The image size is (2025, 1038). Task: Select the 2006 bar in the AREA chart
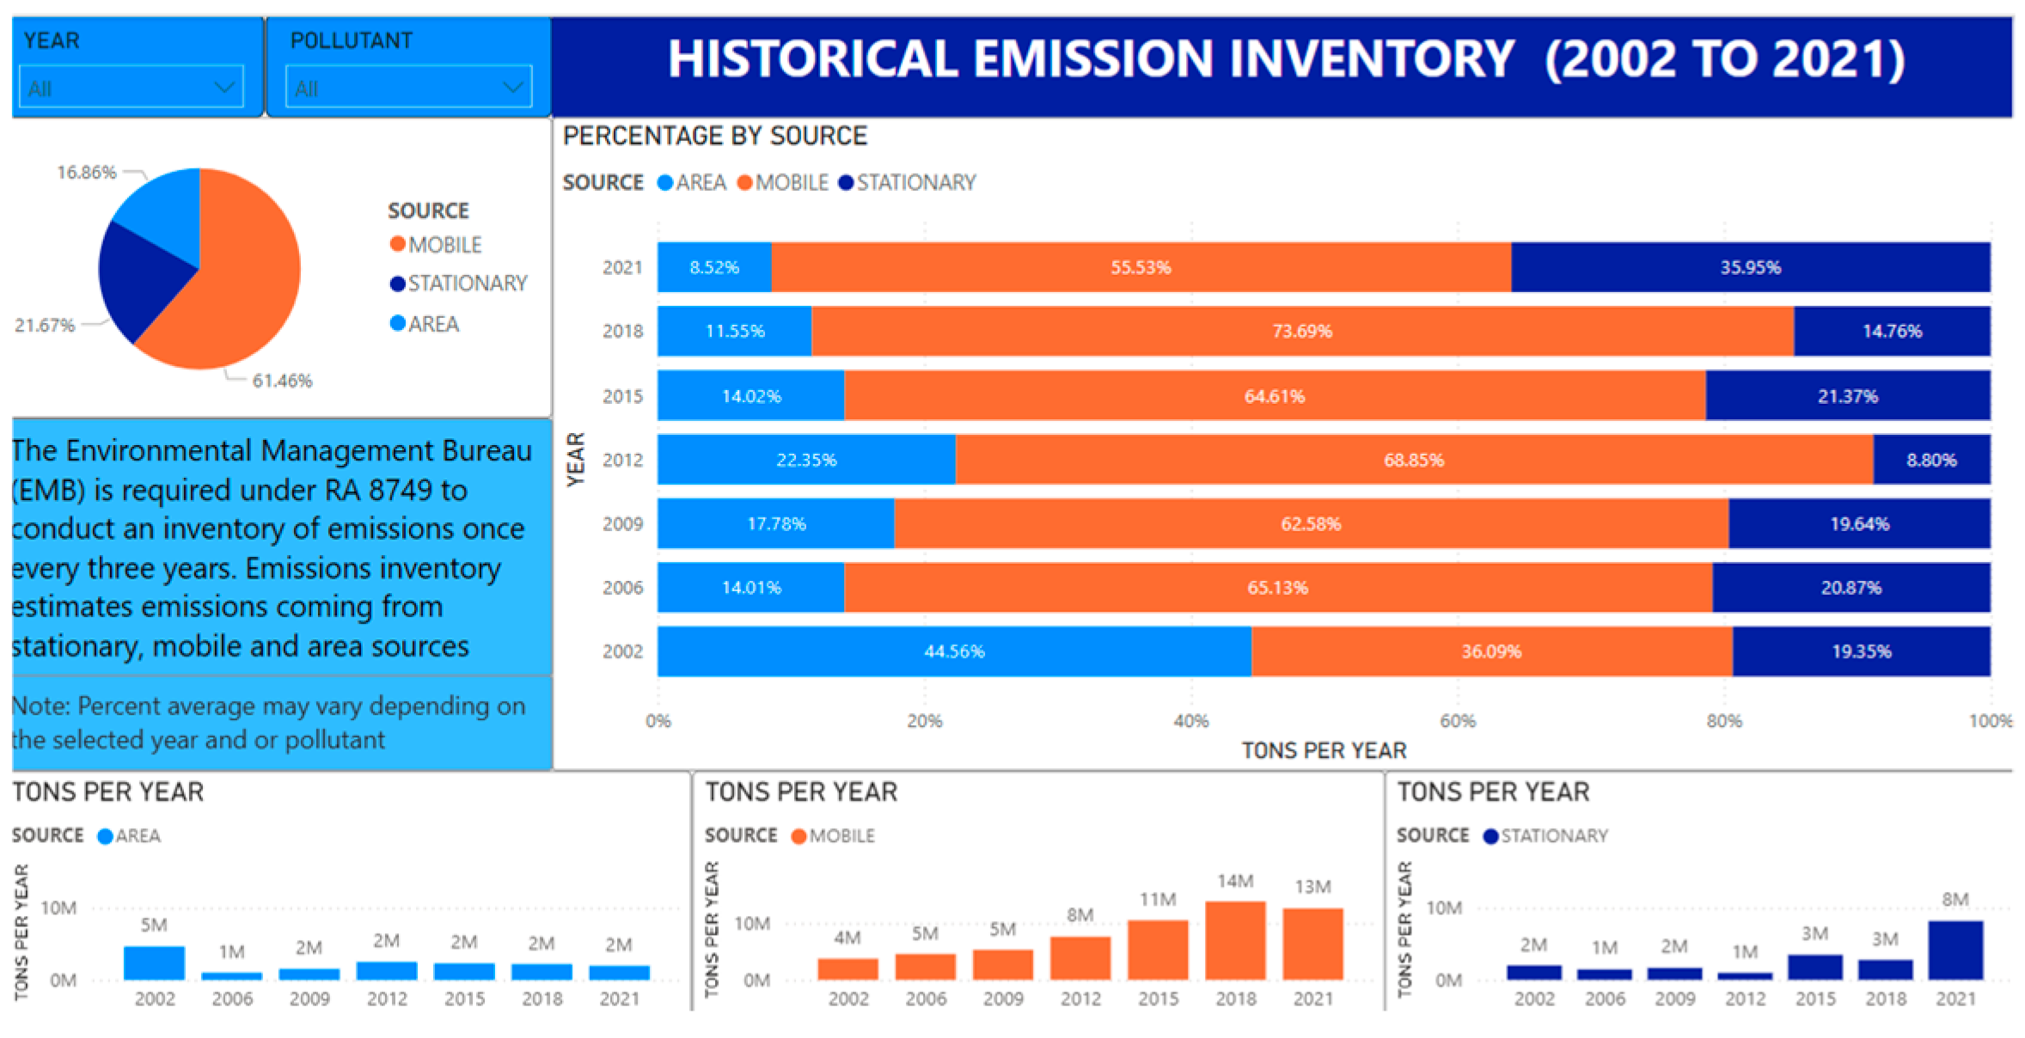[232, 976]
